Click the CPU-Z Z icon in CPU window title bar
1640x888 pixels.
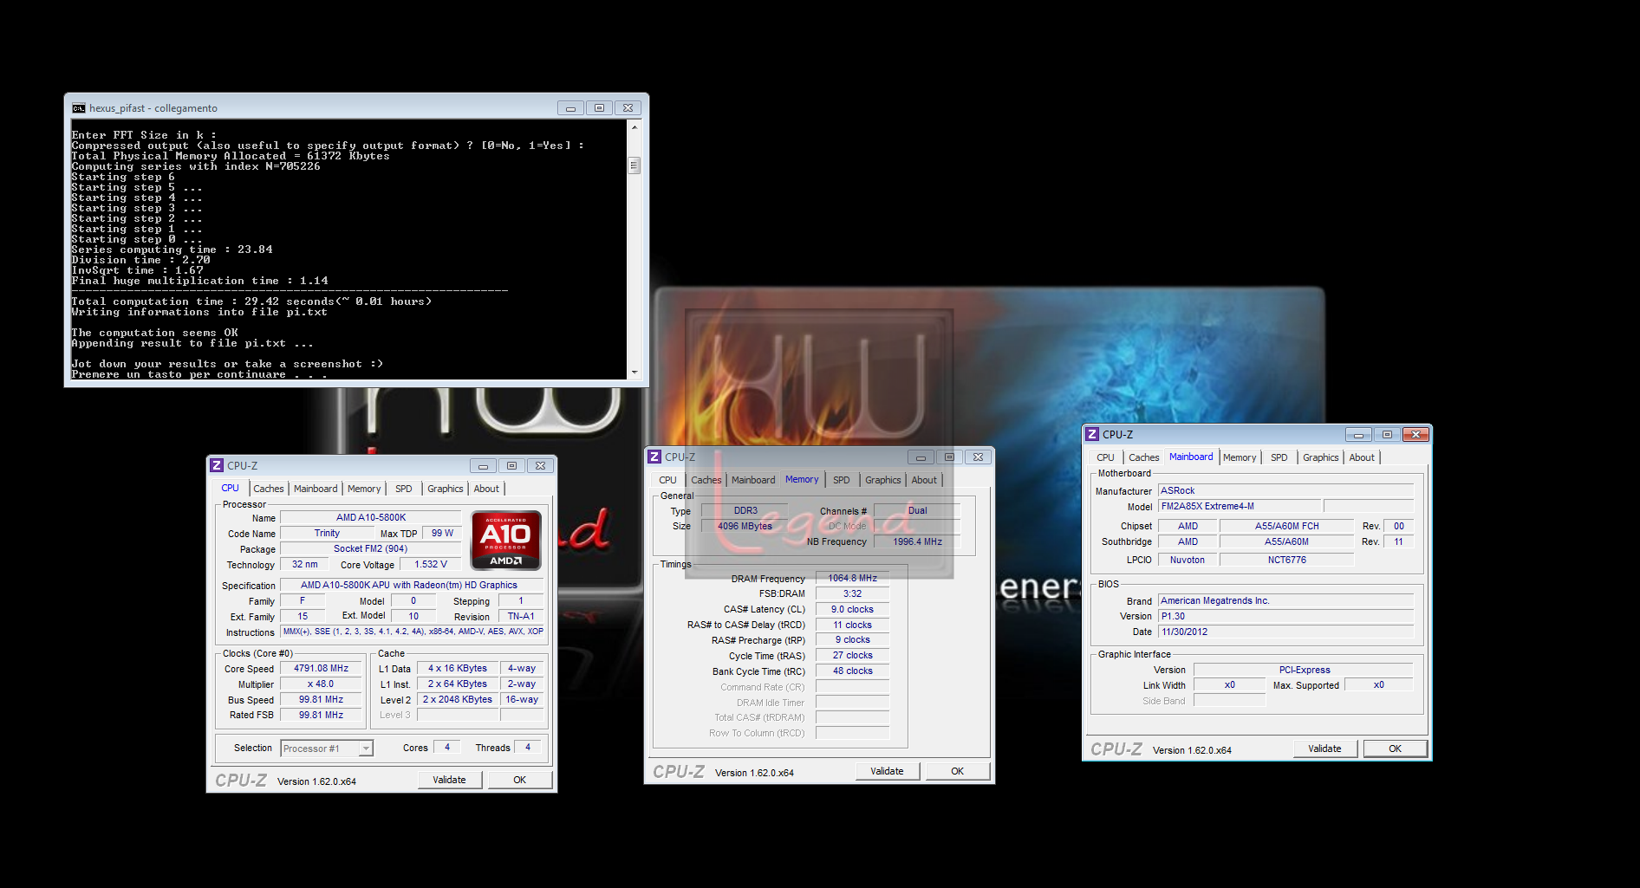217,465
